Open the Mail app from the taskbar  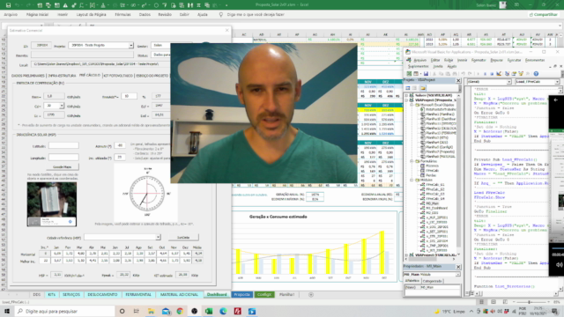coord(166,311)
